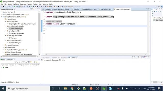Image resolution: width=163 pixels, height=91 pixels.
Task: Toggle Link with Editor in Package Explorer
Action: tap(33, 9)
